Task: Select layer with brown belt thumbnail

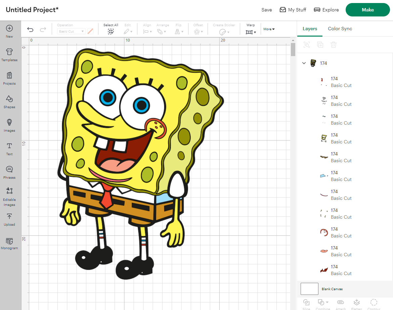Action: coord(324,157)
